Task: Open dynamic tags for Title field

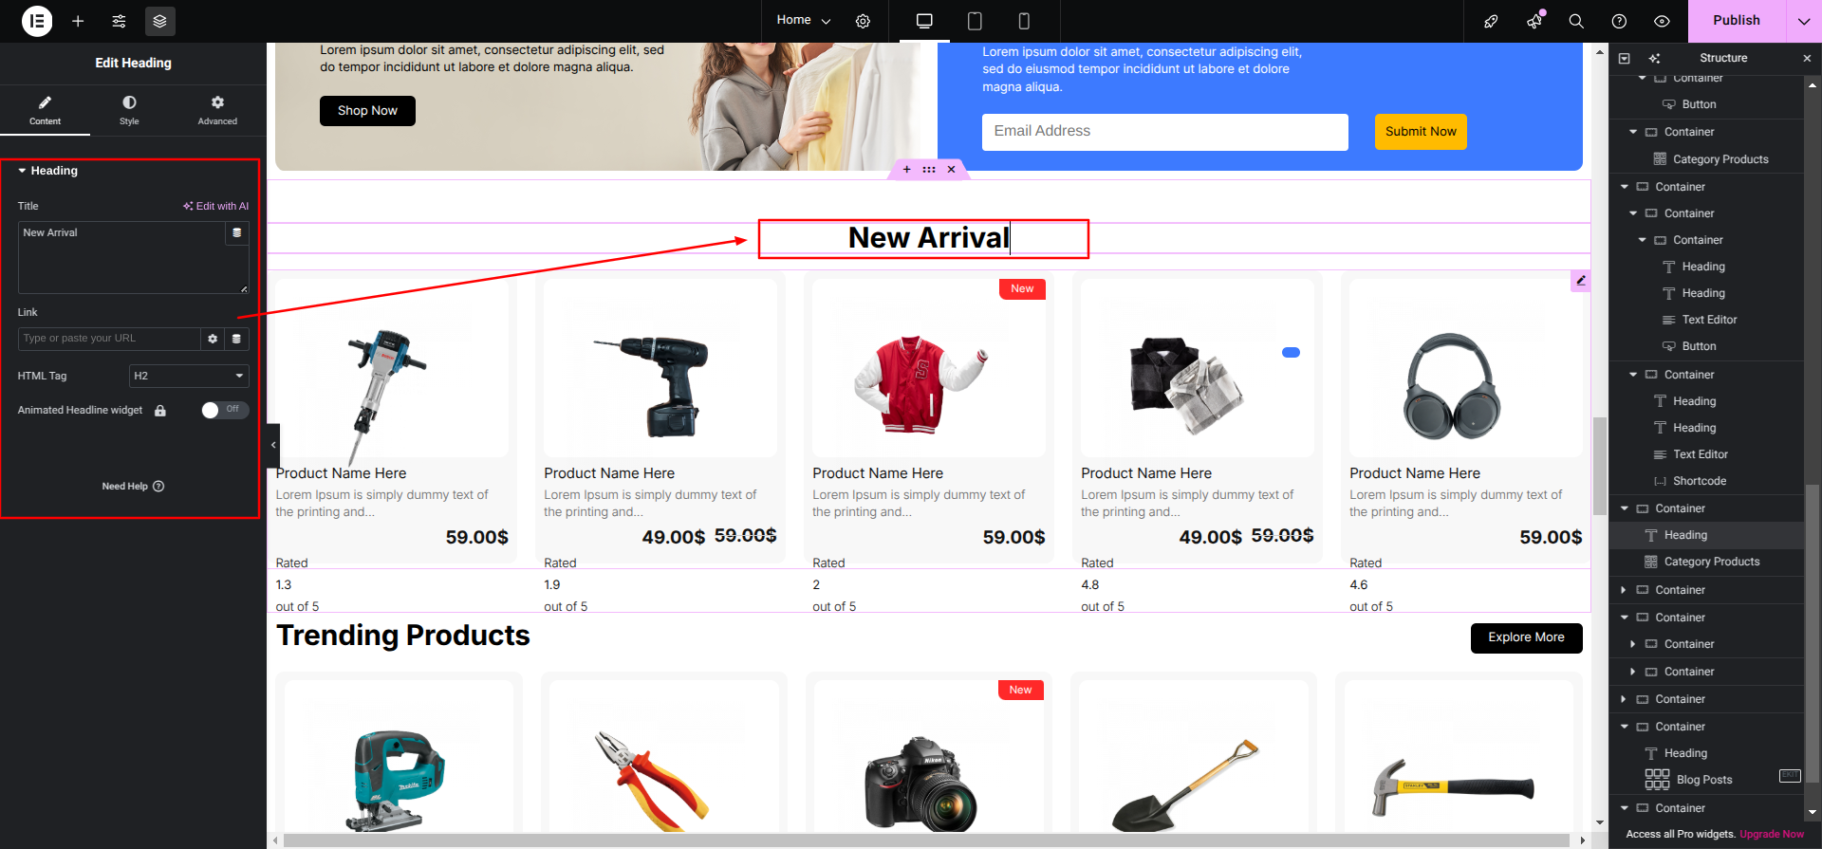Action: point(237,232)
